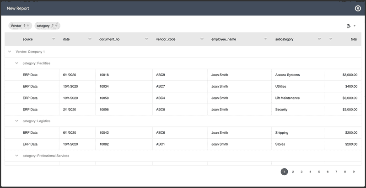Go to page 2 of results
The height and width of the screenshot is (188, 366).
point(293,172)
